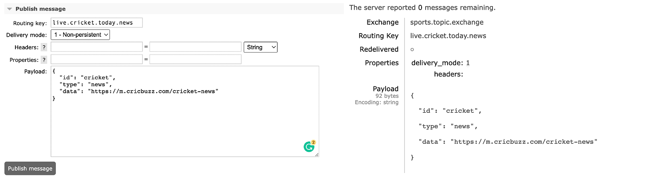
Task: Click the received payload "type": "news" line
Action: (448, 126)
